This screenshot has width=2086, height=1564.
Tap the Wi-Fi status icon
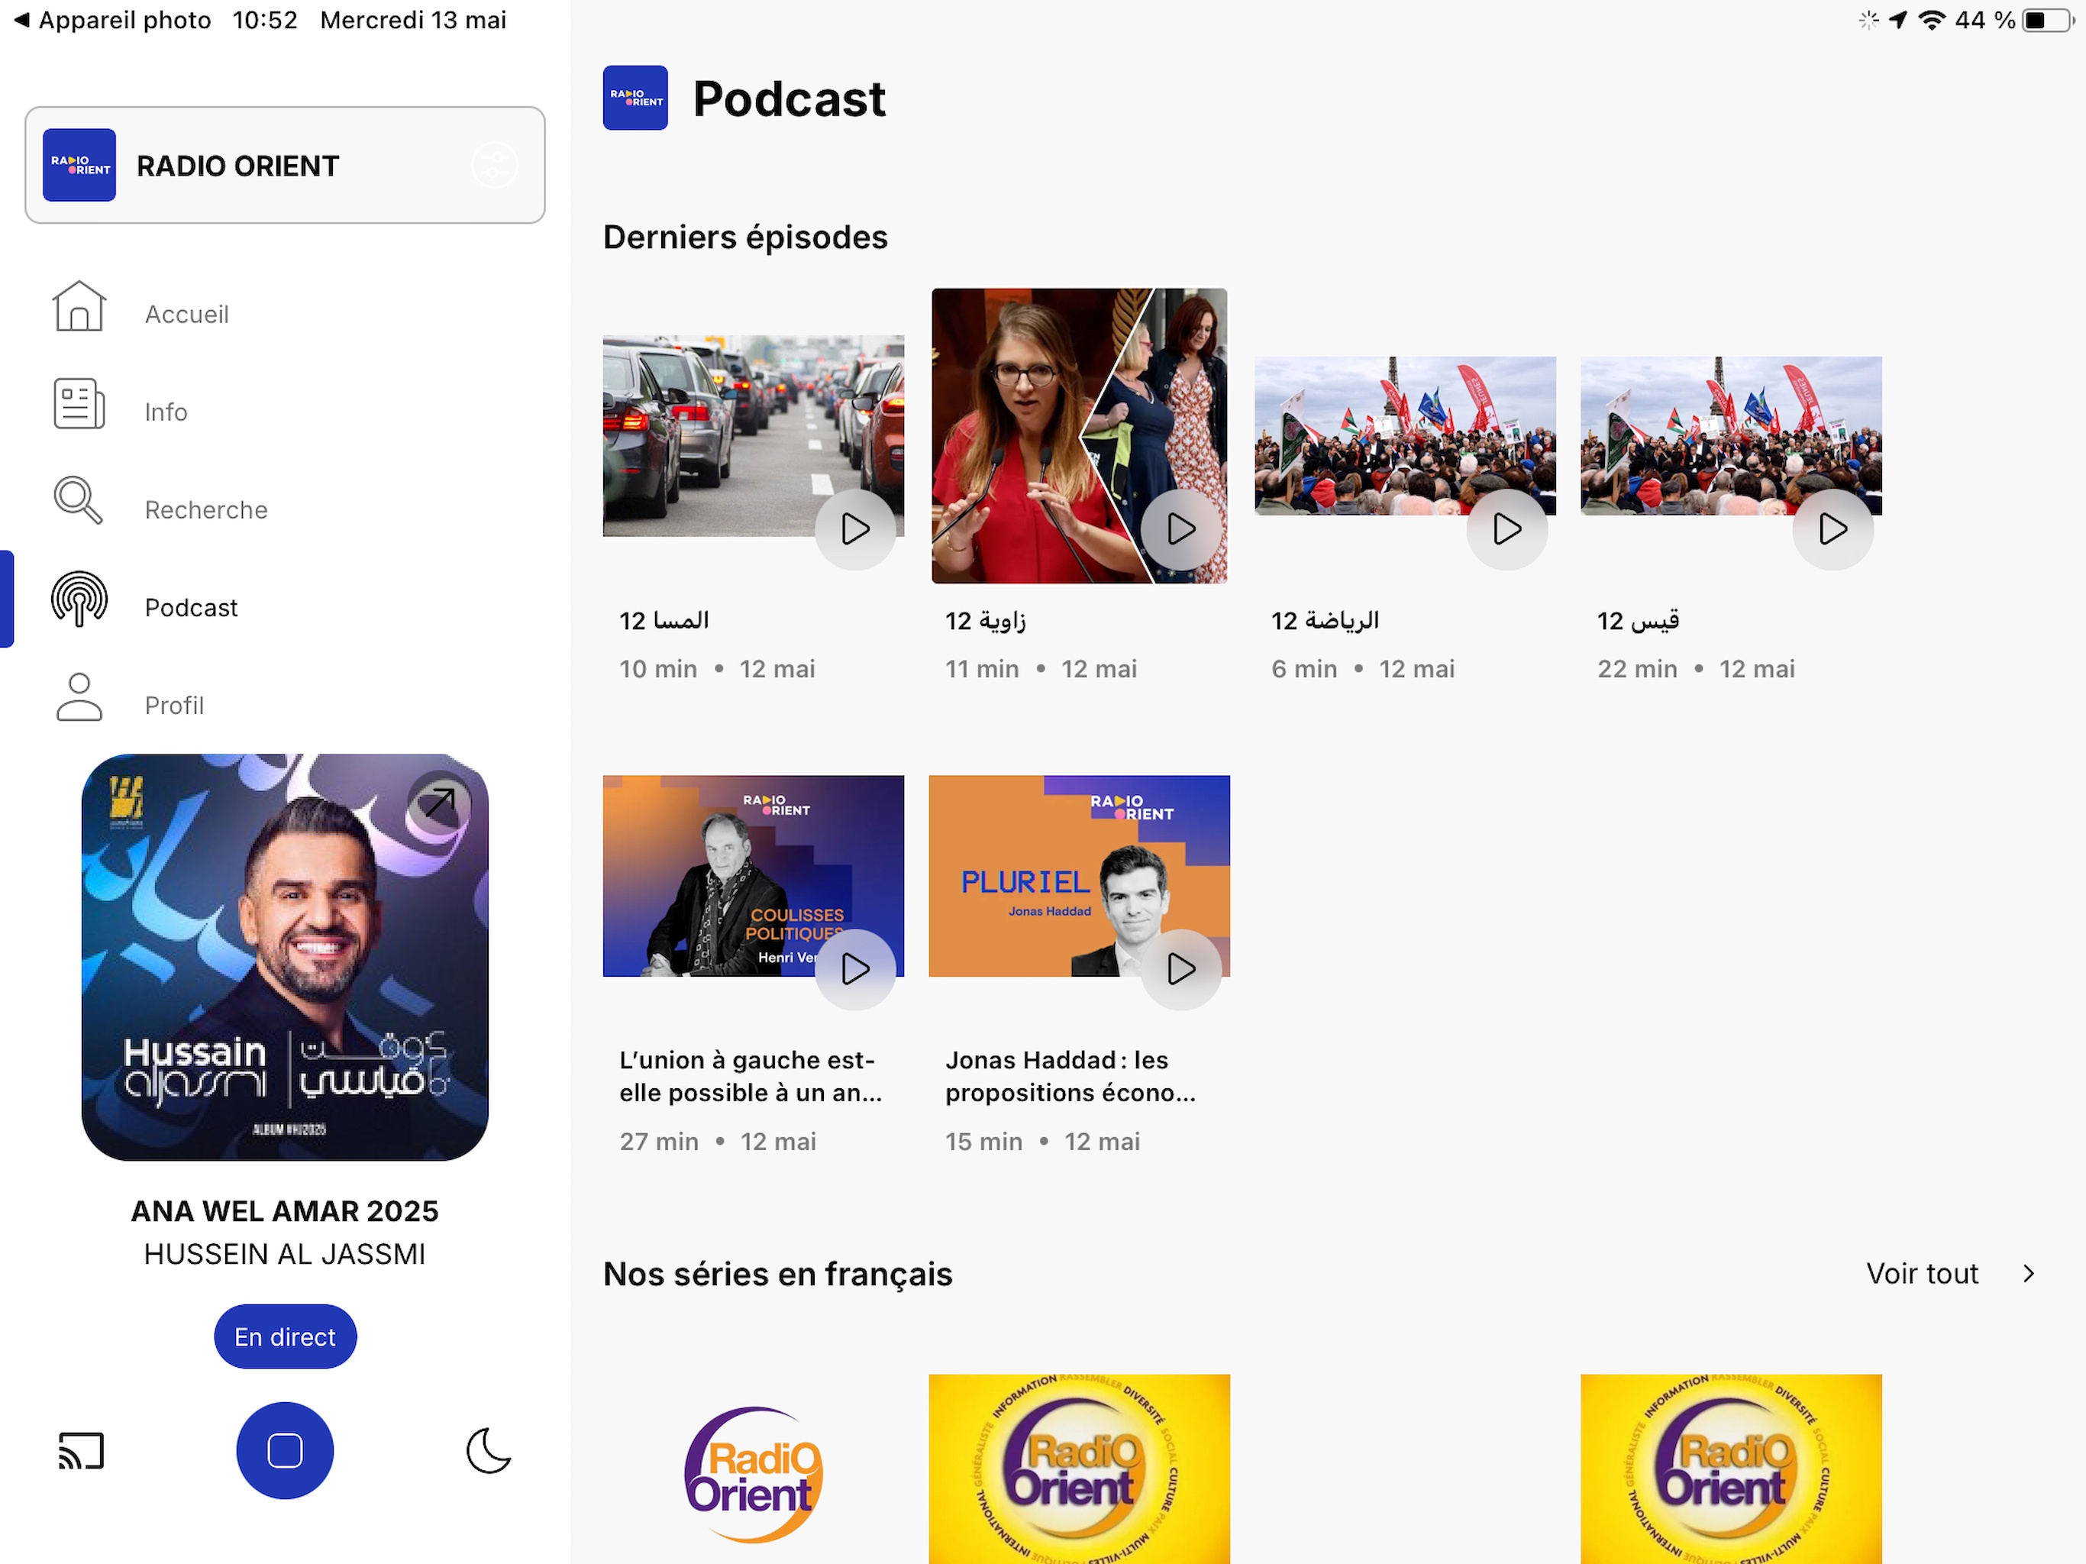tap(1933, 20)
